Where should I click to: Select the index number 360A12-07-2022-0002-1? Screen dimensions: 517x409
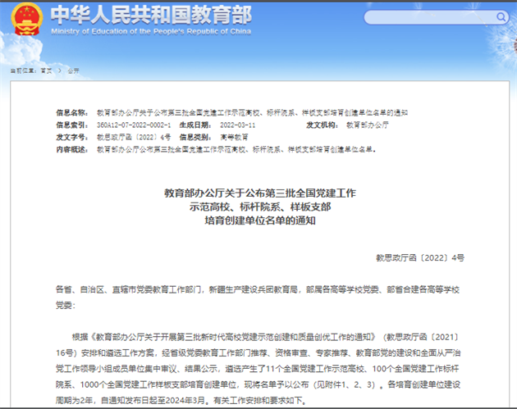coord(134,125)
